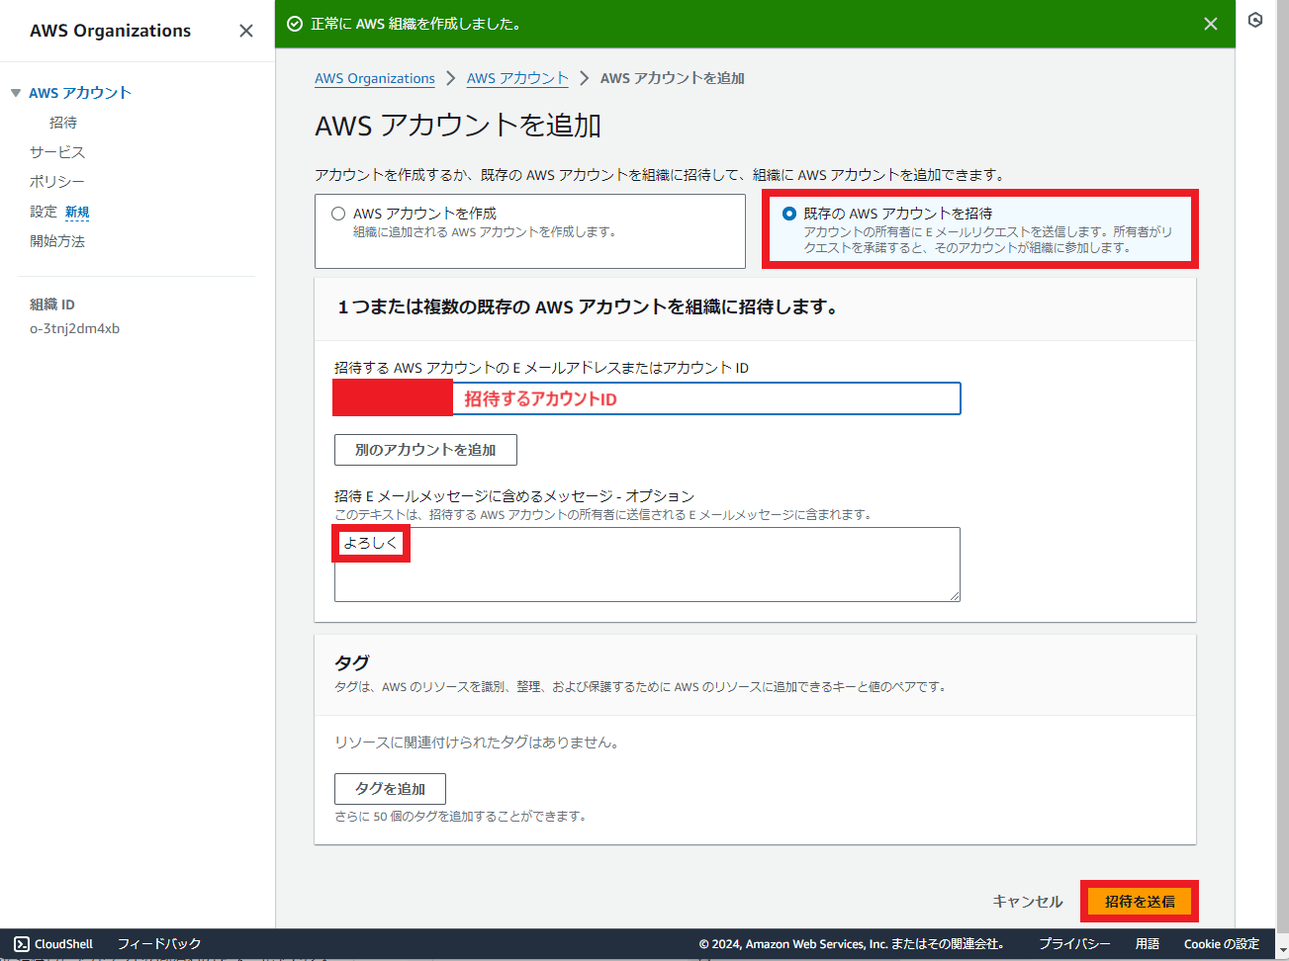The height and width of the screenshot is (961, 1289).
Task: Click the page heading AWS アカウントを追加
Action: (x=458, y=126)
